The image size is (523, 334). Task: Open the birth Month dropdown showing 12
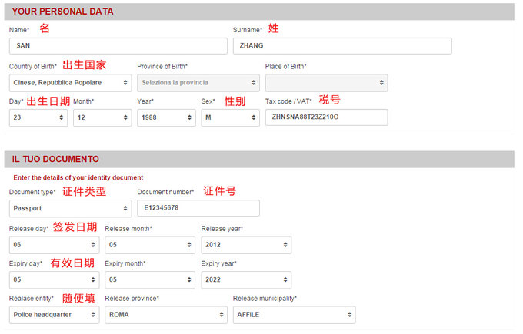click(x=102, y=117)
